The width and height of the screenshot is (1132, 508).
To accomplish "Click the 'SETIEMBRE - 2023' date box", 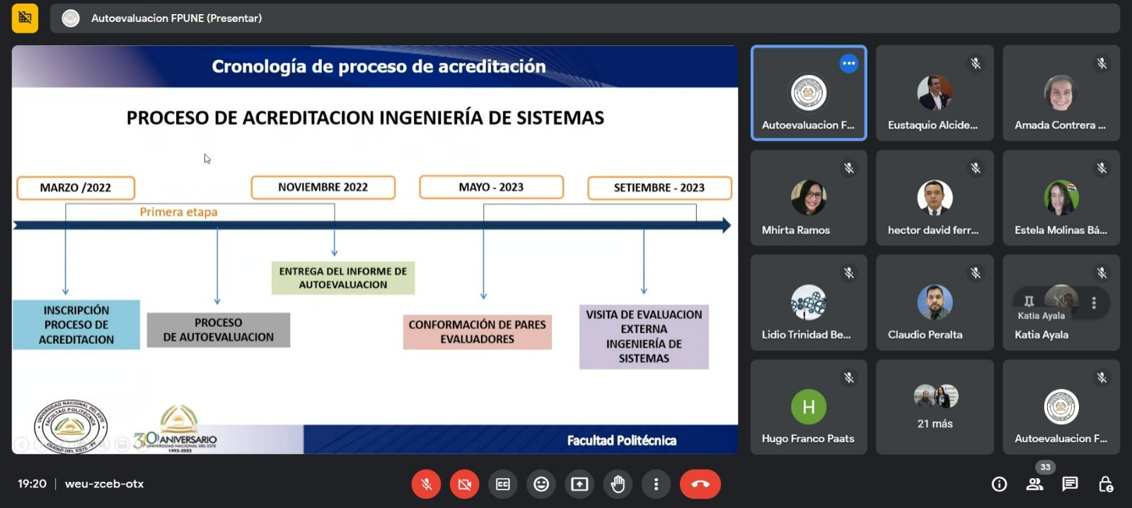I will [x=659, y=188].
